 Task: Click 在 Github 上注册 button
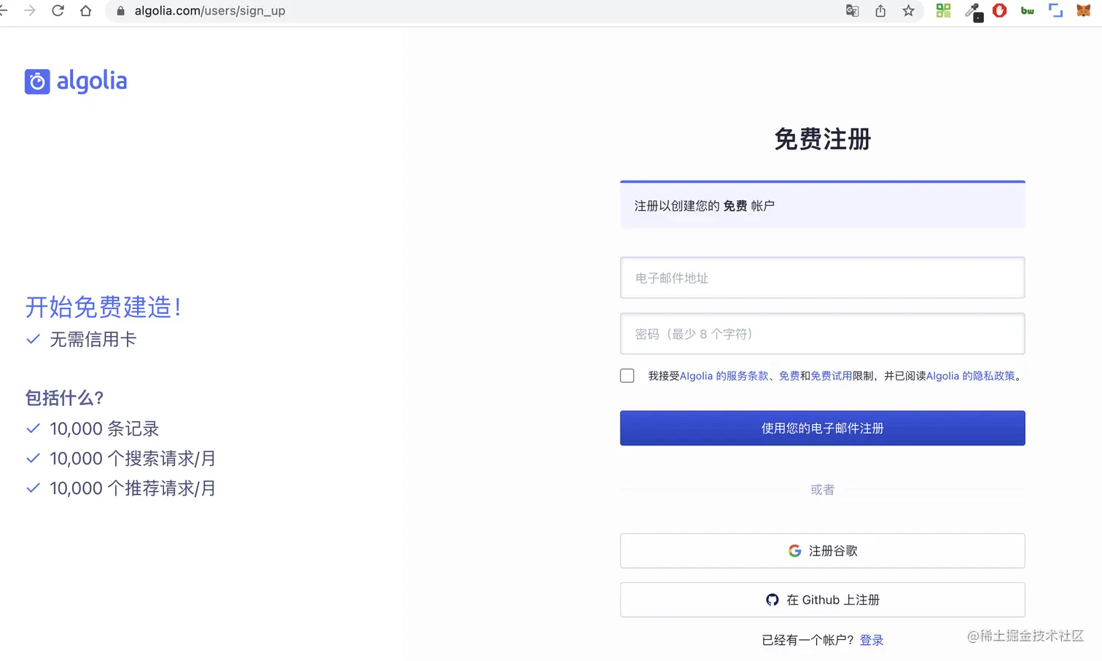tap(822, 600)
